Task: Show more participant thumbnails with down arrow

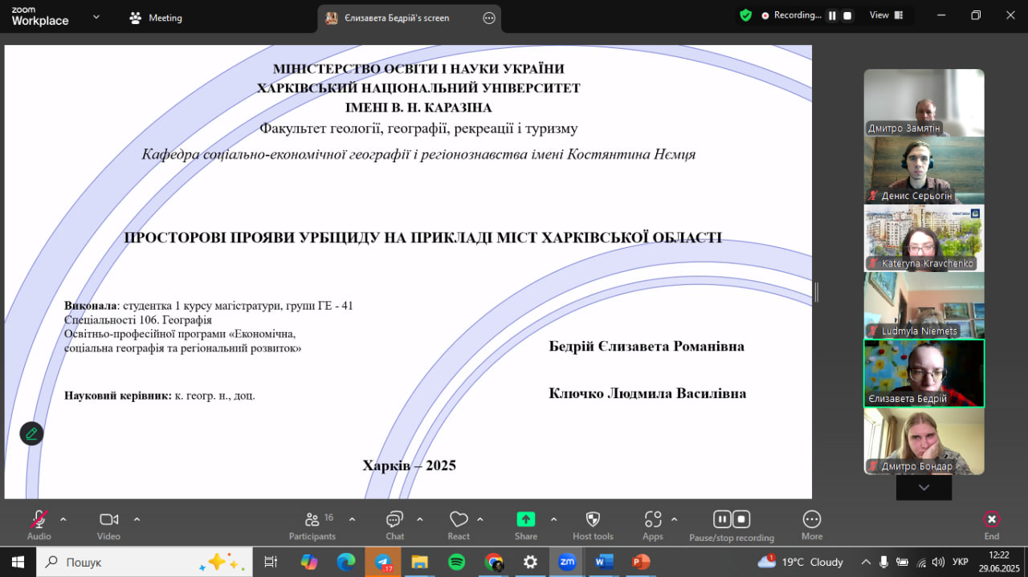Action: pyautogui.click(x=924, y=487)
